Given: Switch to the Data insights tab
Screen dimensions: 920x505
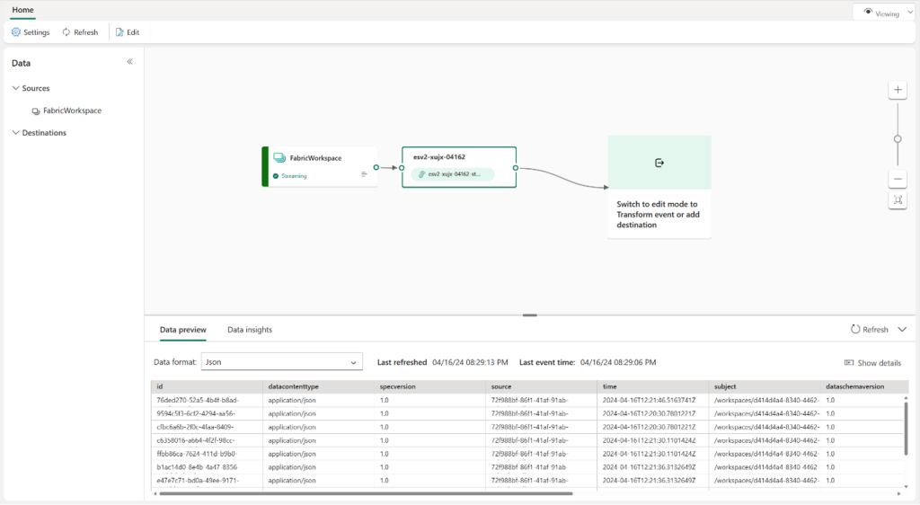Looking at the screenshot, I should pos(250,330).
